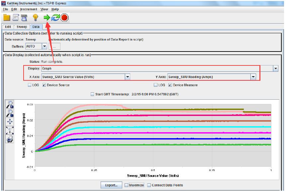
Task: Click the blue-green refresh arrows icon
Action: 55,18
